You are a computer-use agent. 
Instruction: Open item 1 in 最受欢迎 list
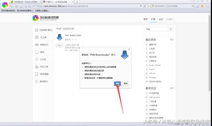pos(154,93)
